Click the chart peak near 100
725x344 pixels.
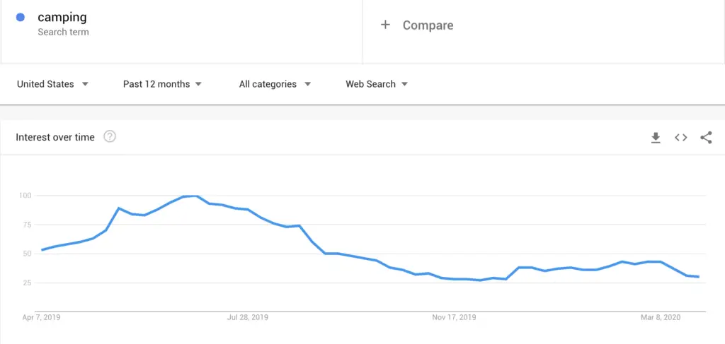[x=191, y=196]
